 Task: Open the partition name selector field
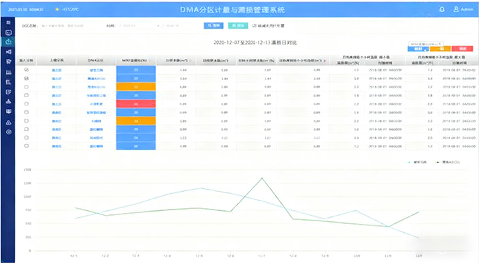[x=70, y=26]
